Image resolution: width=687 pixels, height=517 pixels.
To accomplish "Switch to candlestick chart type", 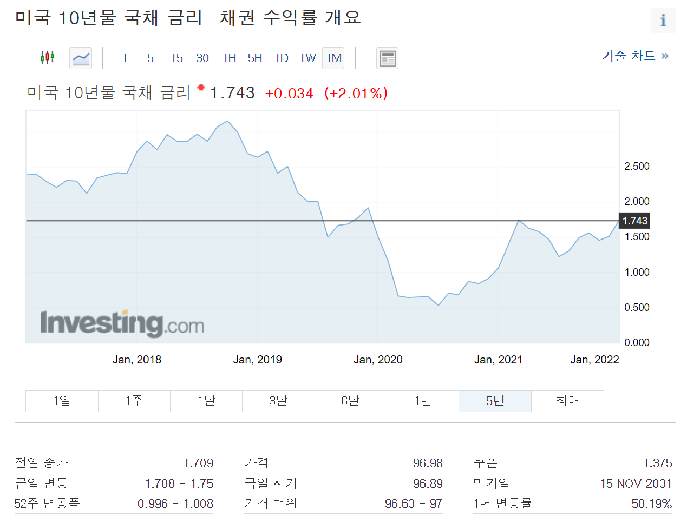I will click(x=48, y=57).
